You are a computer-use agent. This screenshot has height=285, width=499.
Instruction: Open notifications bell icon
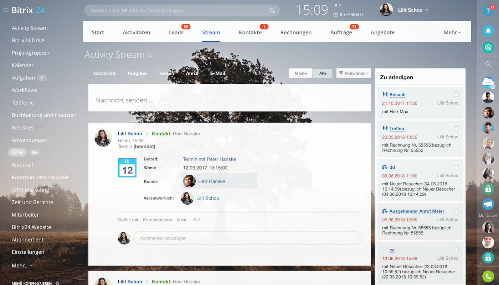488,31
